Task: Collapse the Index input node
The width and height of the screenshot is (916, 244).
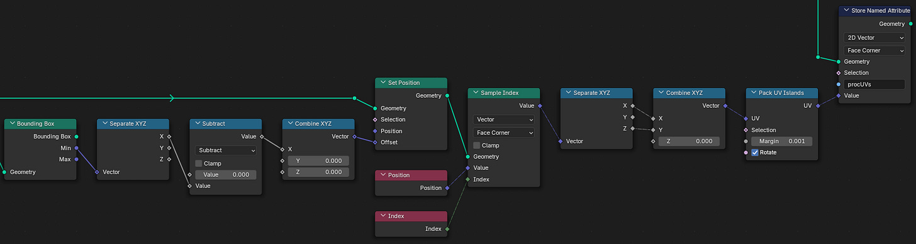Action: 383,216
